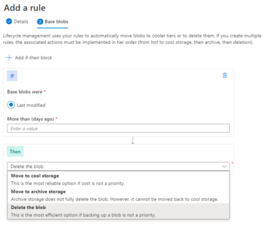Select the Last modified radio button
The width and height of the screenshot is (266, 227).
(11, 105)
